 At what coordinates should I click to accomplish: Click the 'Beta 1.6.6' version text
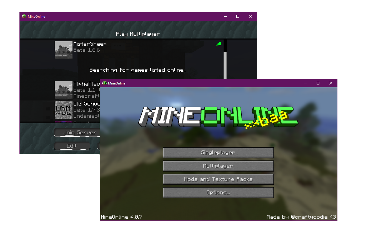coord(86,50)
